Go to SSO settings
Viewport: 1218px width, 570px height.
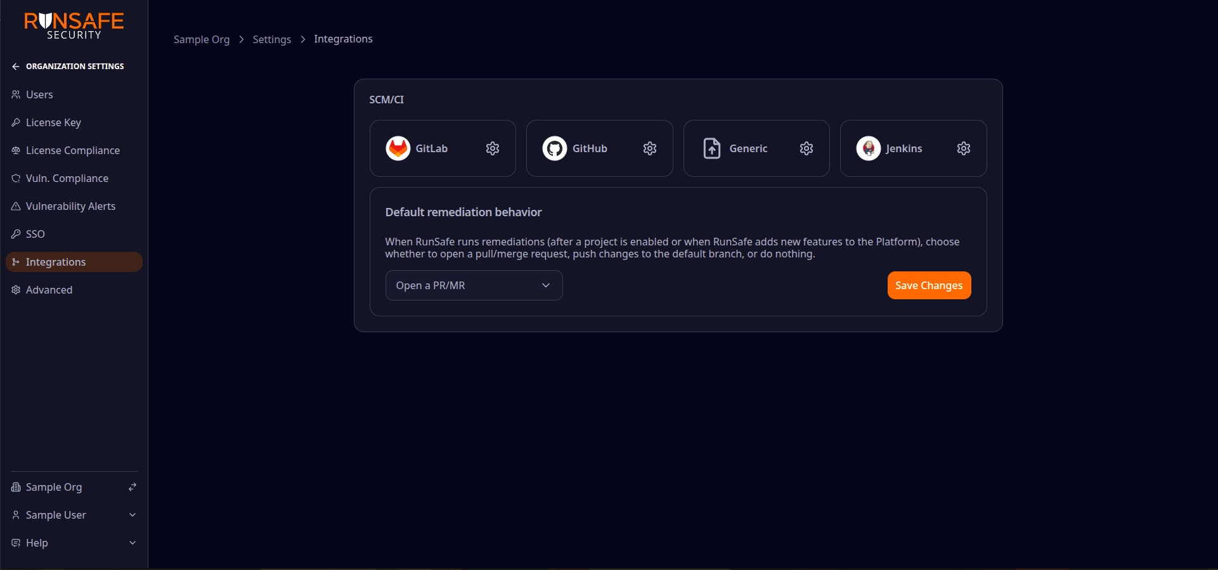(x=74, y=234)
